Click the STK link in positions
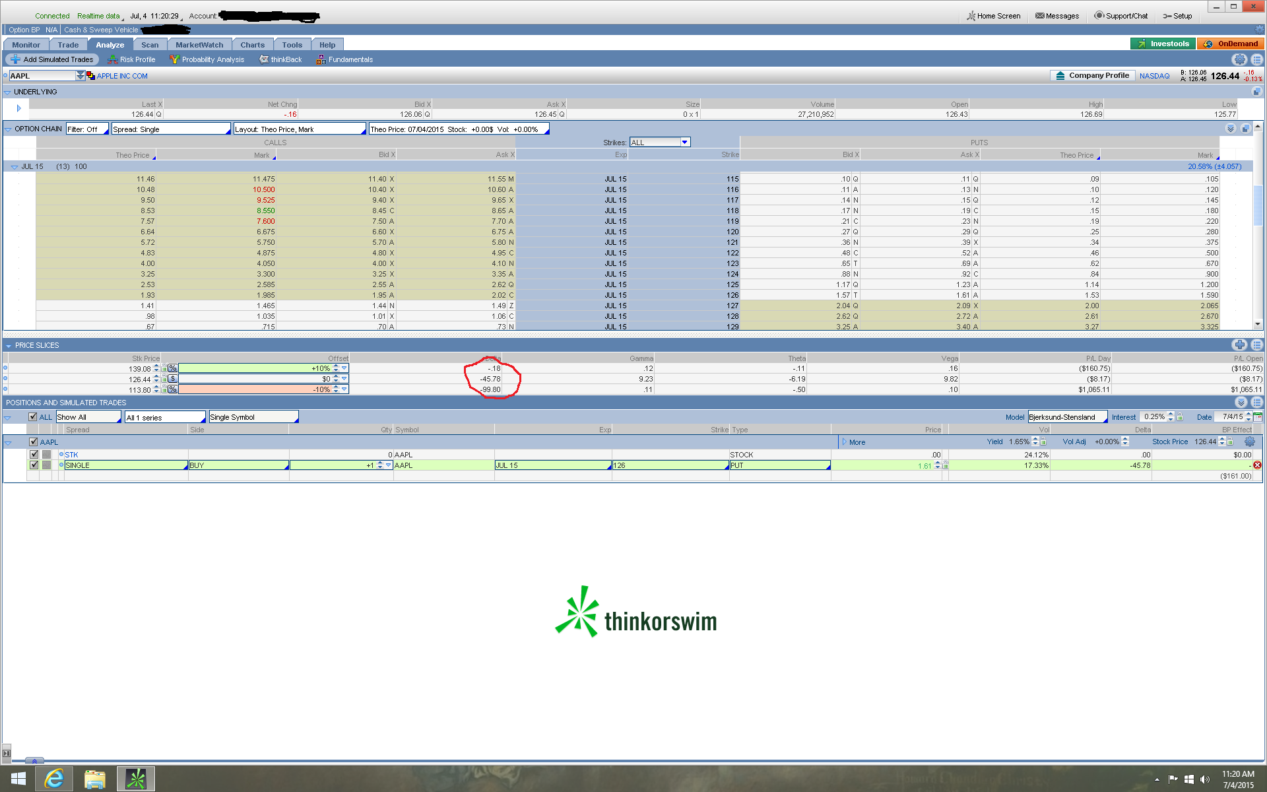The width and height of the screenshot is (1267, 792). pos(71,455)
